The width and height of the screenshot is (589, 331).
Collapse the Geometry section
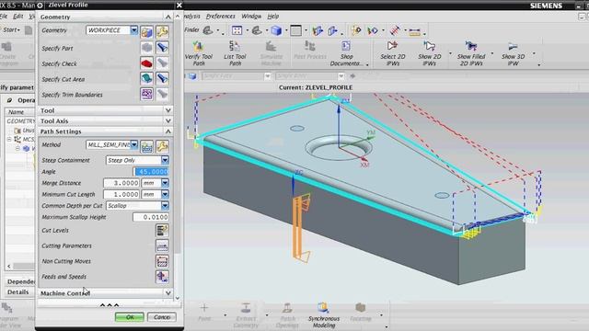167,17
